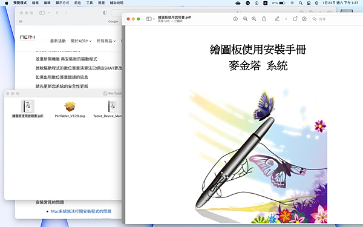Open the Apple menu

[x=7, y=3]
